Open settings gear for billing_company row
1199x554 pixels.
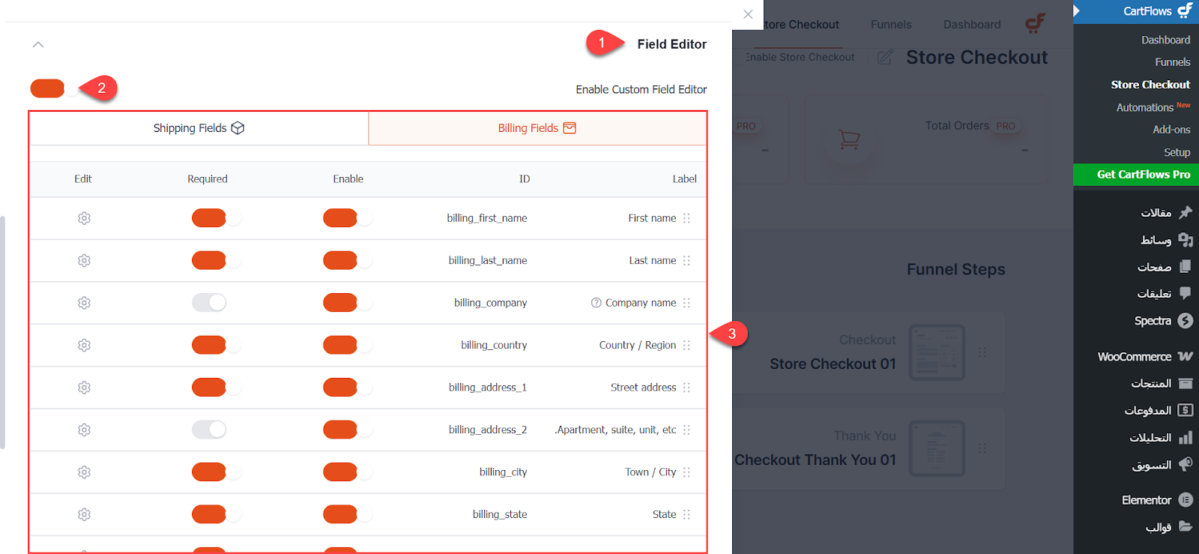[x=84, y=303]
